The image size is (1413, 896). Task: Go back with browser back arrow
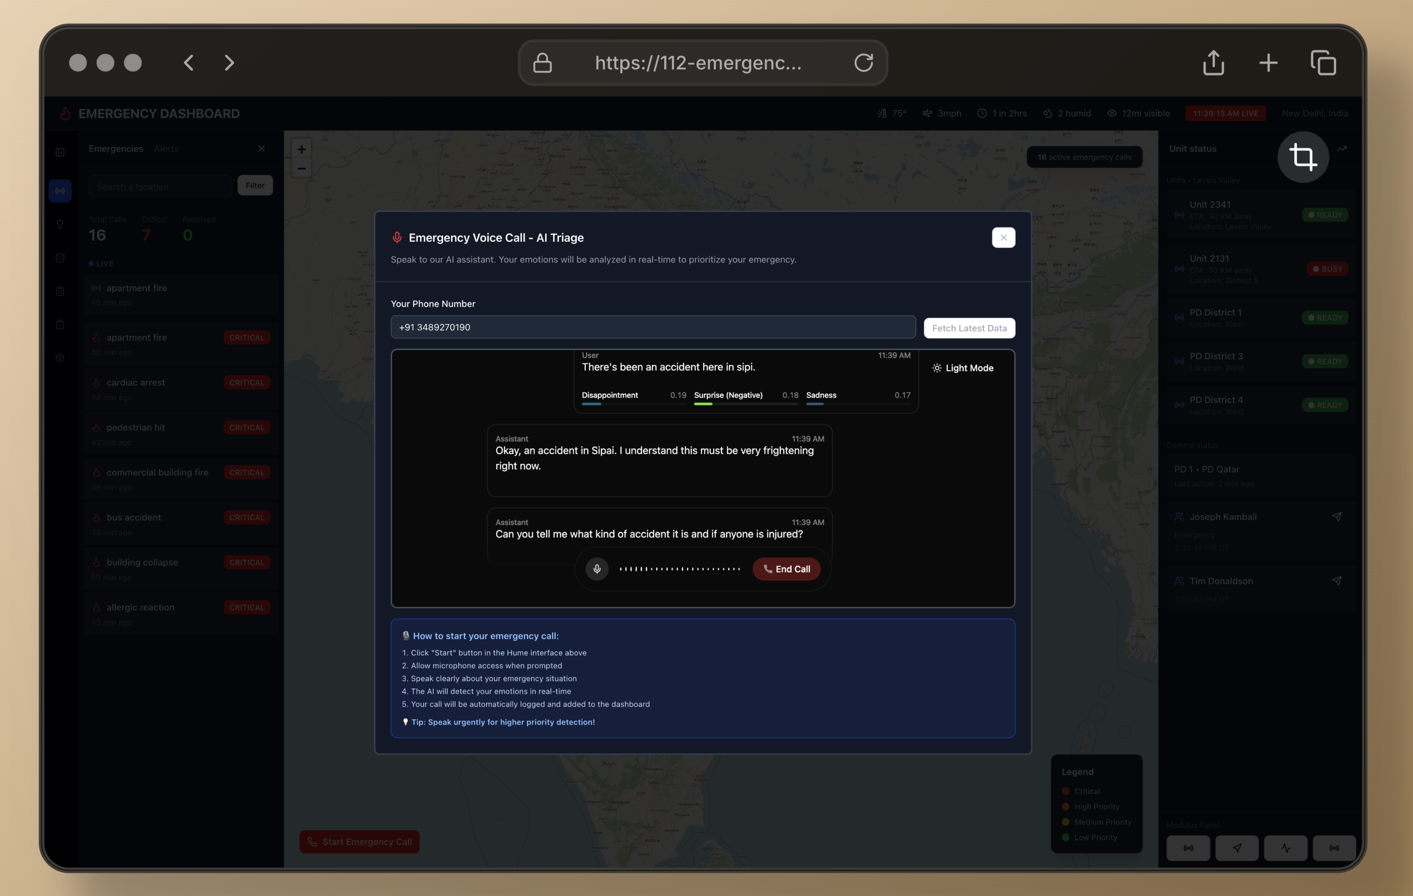point(189,63)
